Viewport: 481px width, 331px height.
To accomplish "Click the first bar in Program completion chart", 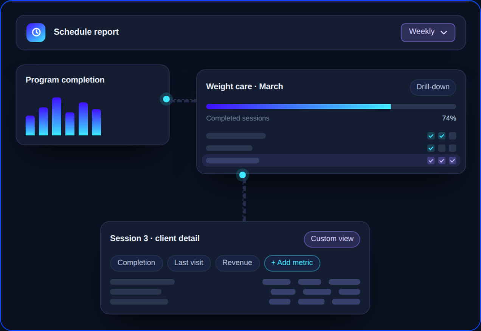I will 30,125.
